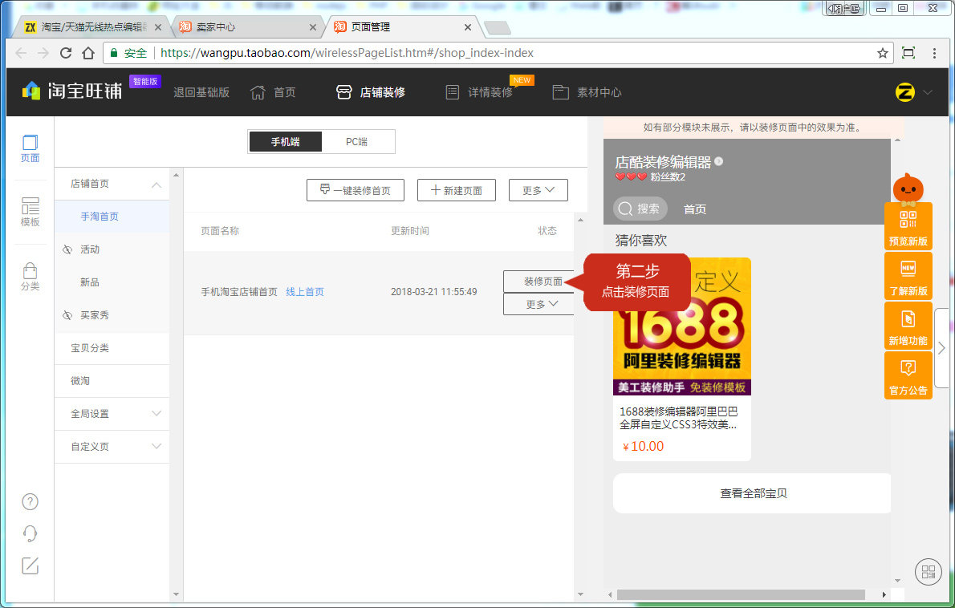This screenshot has height=608, width=955.
Task: Click the 官方公告 icon
Action: [x=908, y=375]
